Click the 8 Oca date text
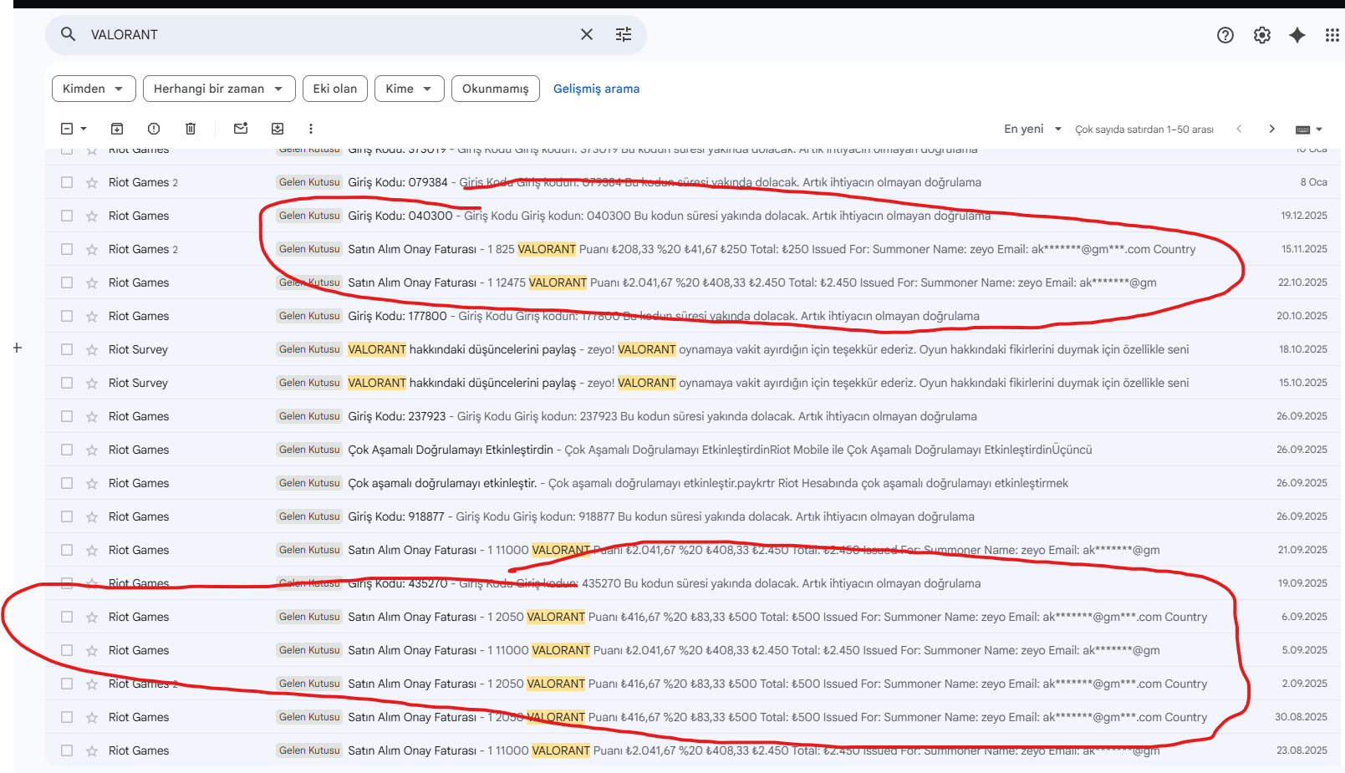 1313,182
